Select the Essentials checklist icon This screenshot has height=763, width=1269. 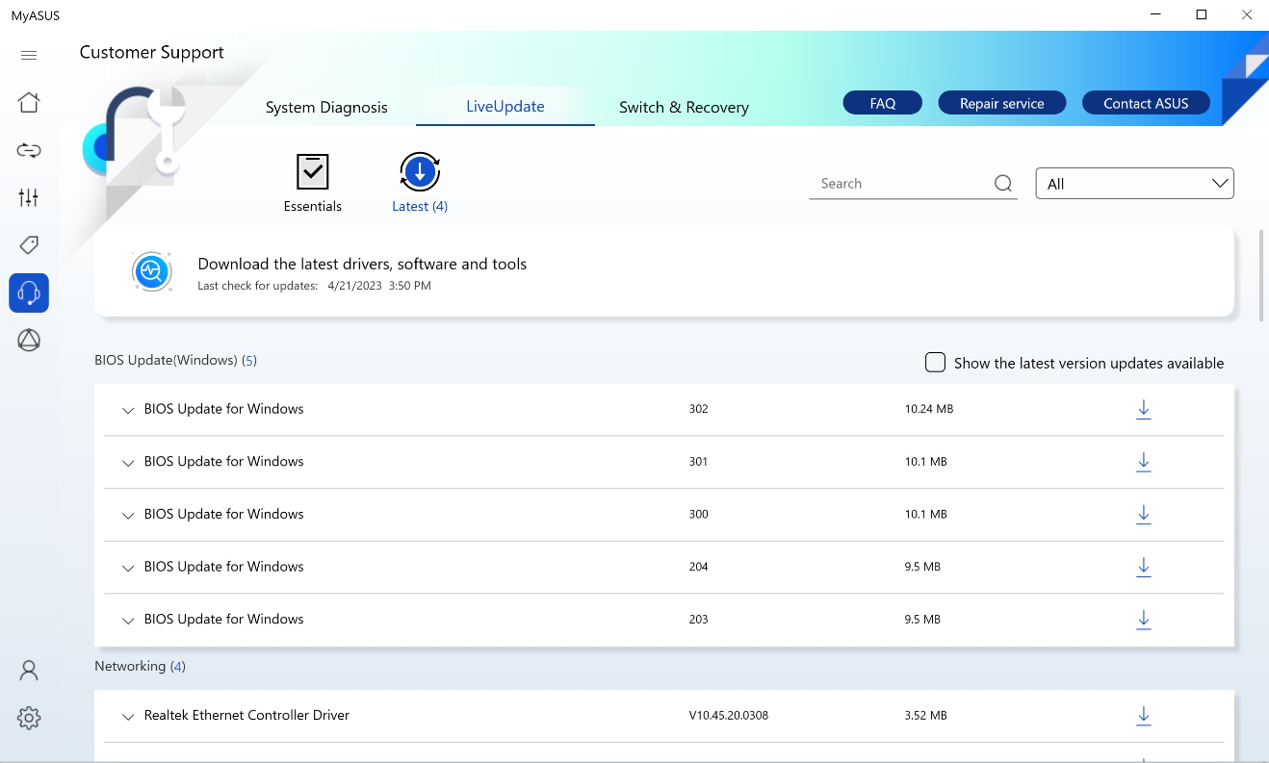(x=313, y=172)
